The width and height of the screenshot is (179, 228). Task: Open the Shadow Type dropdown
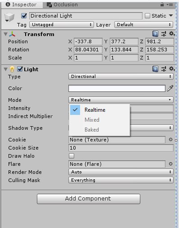(152, 128)
